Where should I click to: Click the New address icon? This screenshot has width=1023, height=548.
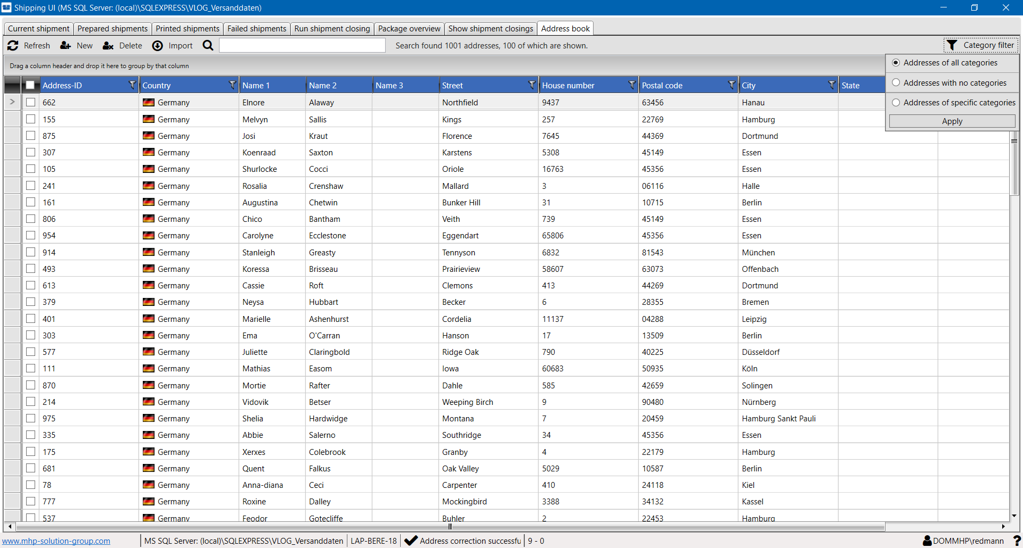click(66, 46)
